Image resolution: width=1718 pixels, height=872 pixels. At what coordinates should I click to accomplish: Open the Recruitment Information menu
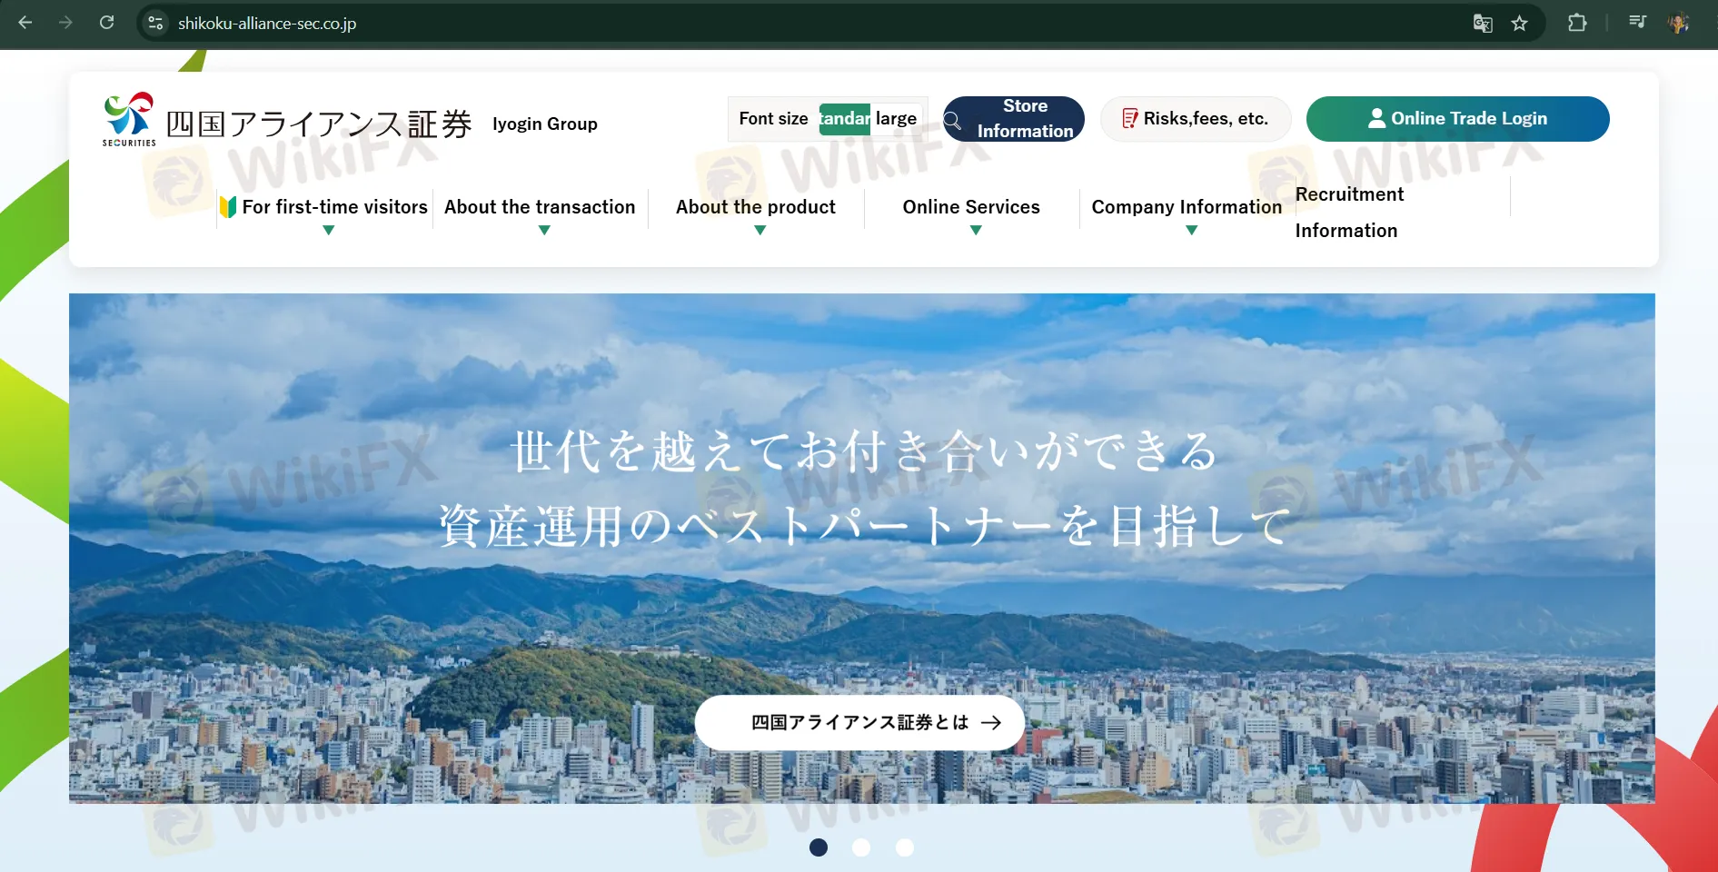pos(1350,213)
